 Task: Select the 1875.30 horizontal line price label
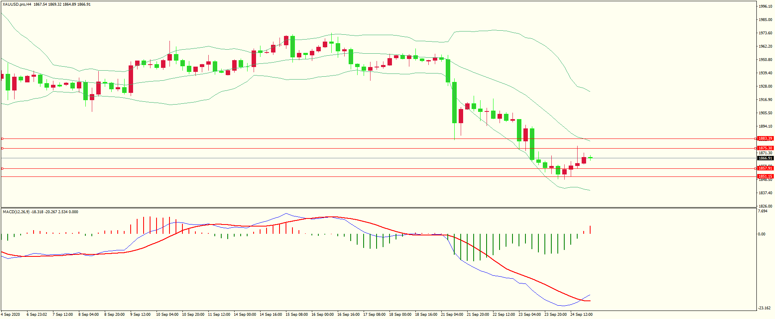(765, 148)
